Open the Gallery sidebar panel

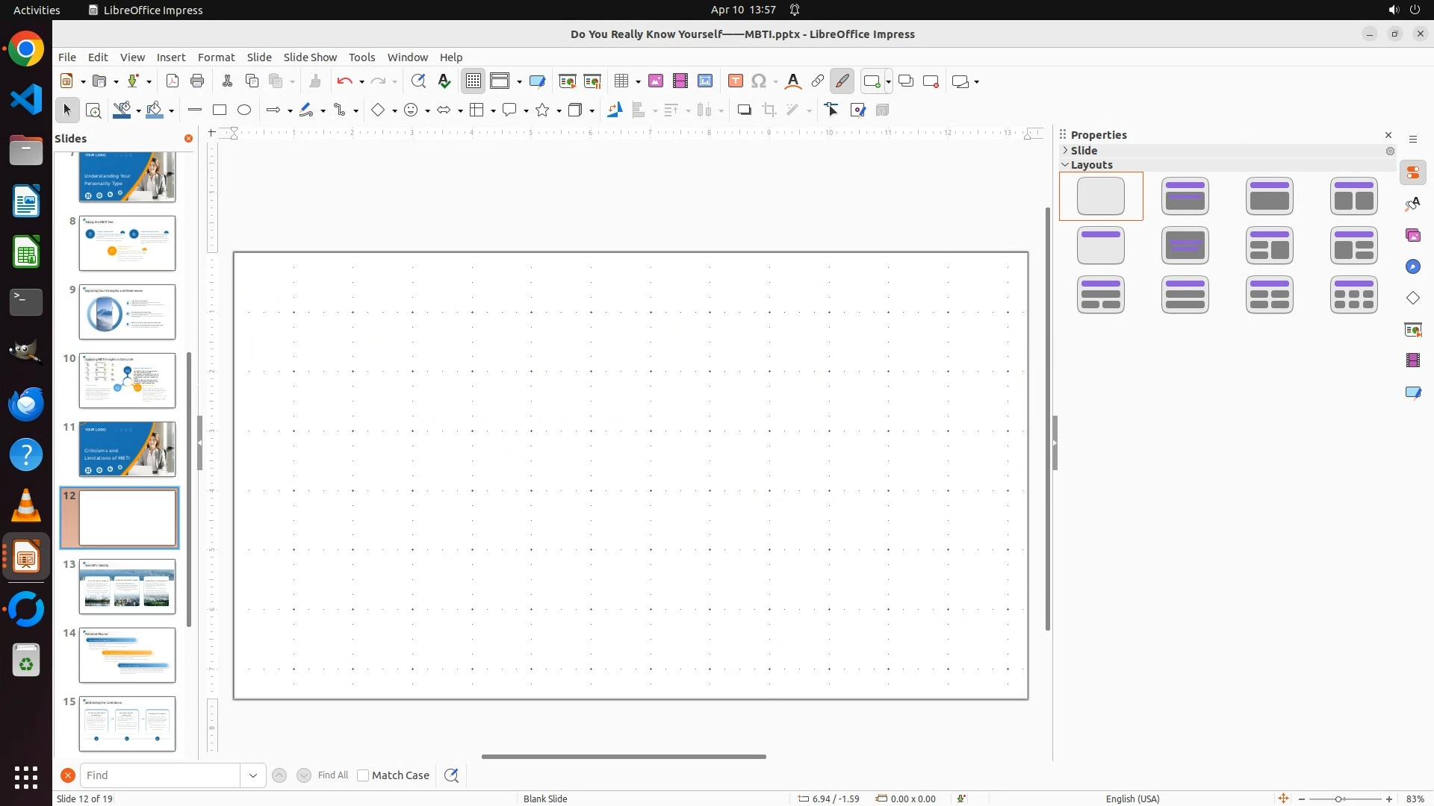click(x=1413, y=236)
